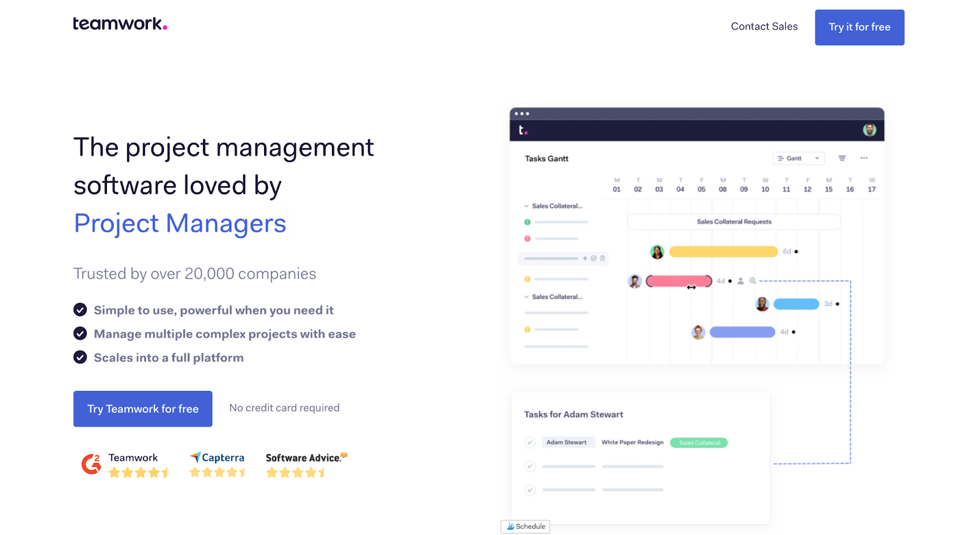Open the G2 Teamwork rating badge
978x535 pixels.
125,465
